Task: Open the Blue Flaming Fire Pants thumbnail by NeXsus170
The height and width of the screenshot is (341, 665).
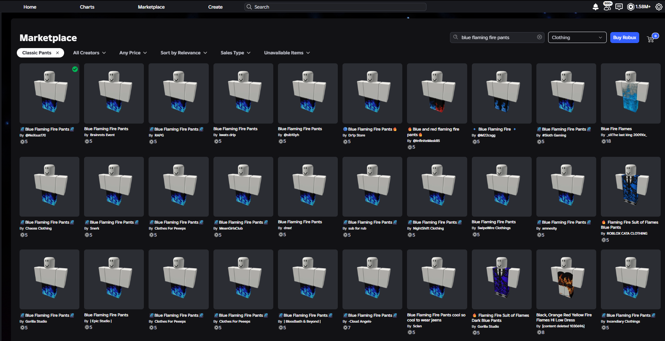Action: point(49,93)
